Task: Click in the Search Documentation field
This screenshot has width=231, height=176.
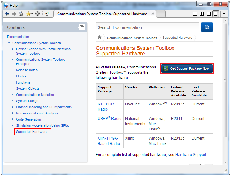Action: (x=148, y=27)
